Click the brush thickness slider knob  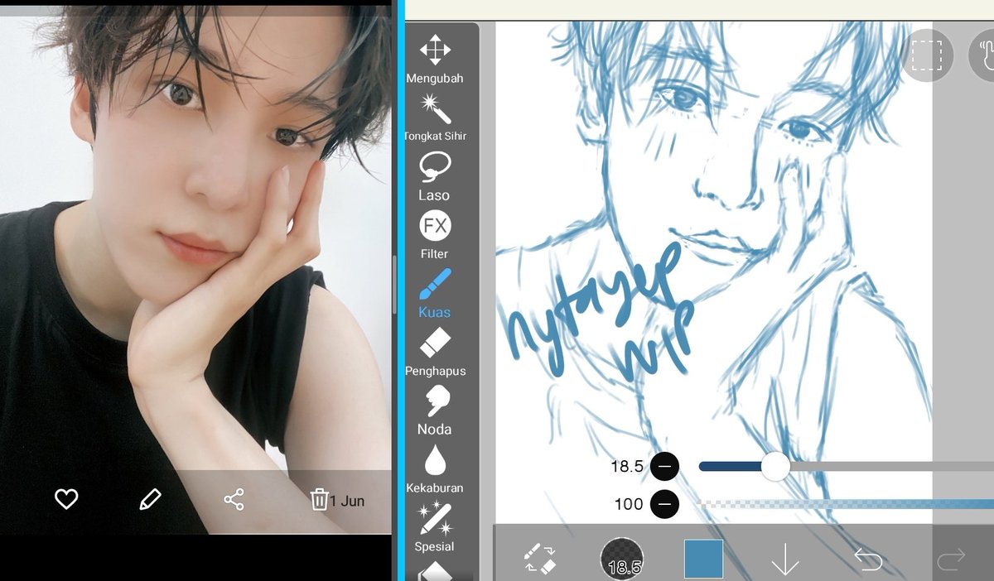tap(775, 467)
